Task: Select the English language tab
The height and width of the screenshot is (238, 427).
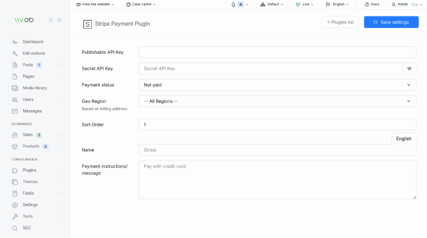Action: (x=404, y=139)
